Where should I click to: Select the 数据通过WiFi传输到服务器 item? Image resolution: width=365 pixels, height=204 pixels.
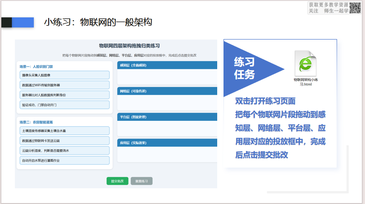(64, 85)
